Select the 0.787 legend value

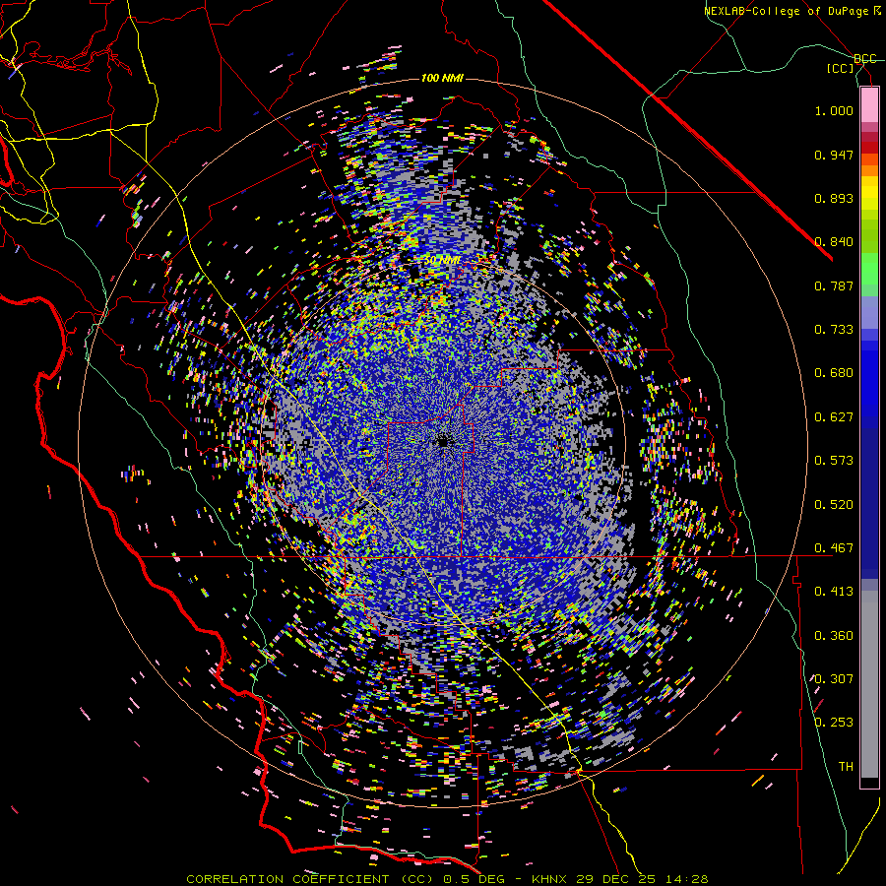tap(834, 285)
